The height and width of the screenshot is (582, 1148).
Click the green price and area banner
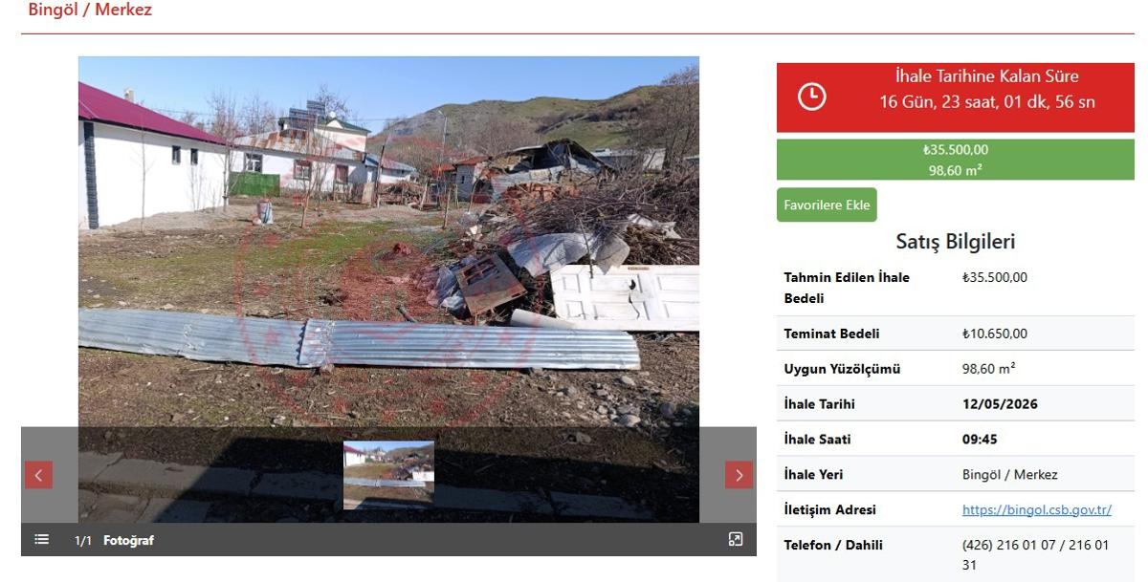tap(956, 160)
